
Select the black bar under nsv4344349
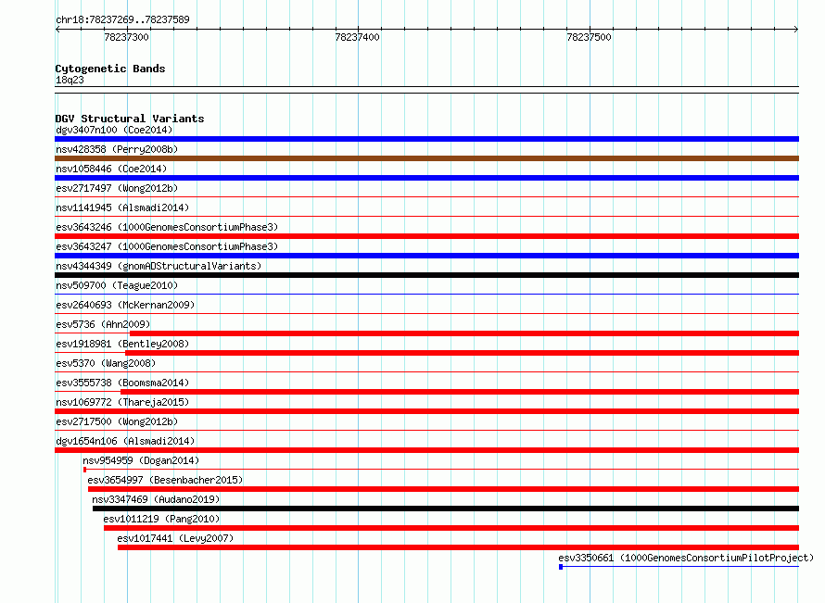[426, 275]
